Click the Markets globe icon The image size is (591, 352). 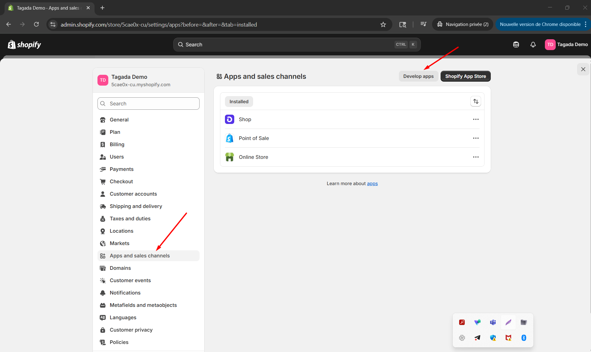pyautogui.click(x=103, y=244)
